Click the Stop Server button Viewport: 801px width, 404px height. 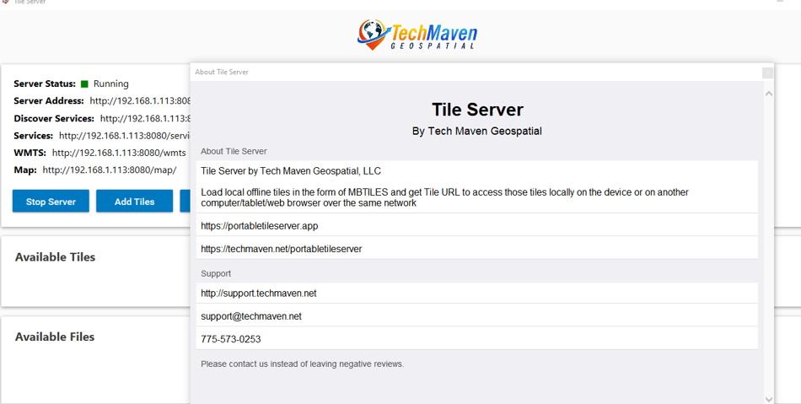(51, 202)
